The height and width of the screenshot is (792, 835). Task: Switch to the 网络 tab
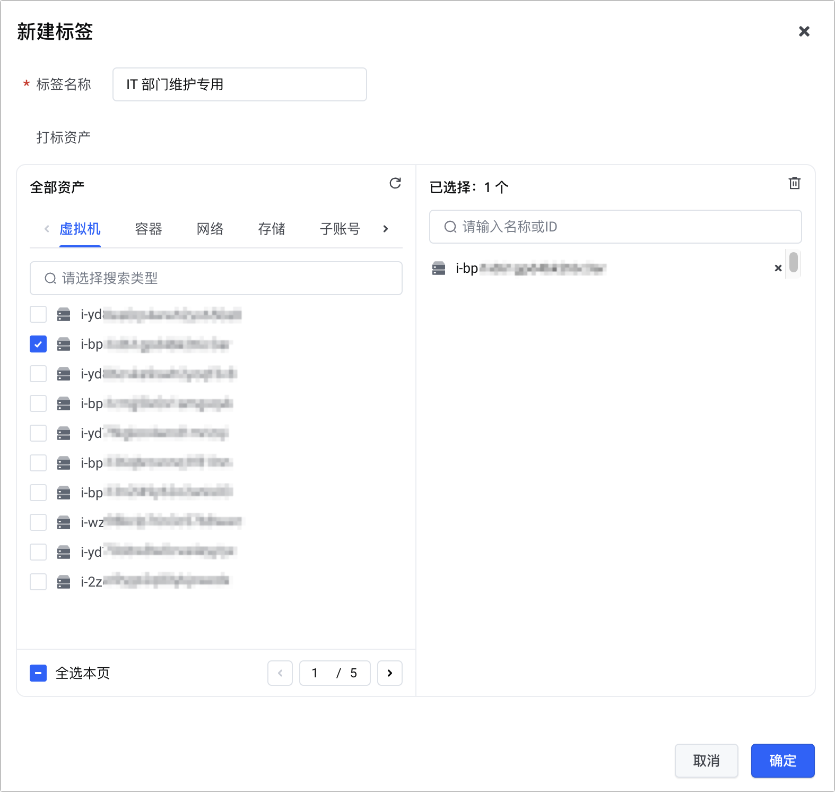pos(210,229)
